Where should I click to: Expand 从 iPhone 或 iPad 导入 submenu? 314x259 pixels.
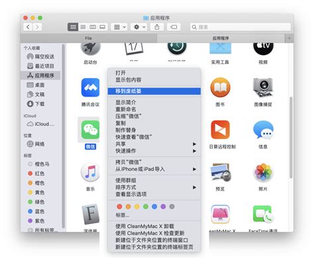click(154, 170)
